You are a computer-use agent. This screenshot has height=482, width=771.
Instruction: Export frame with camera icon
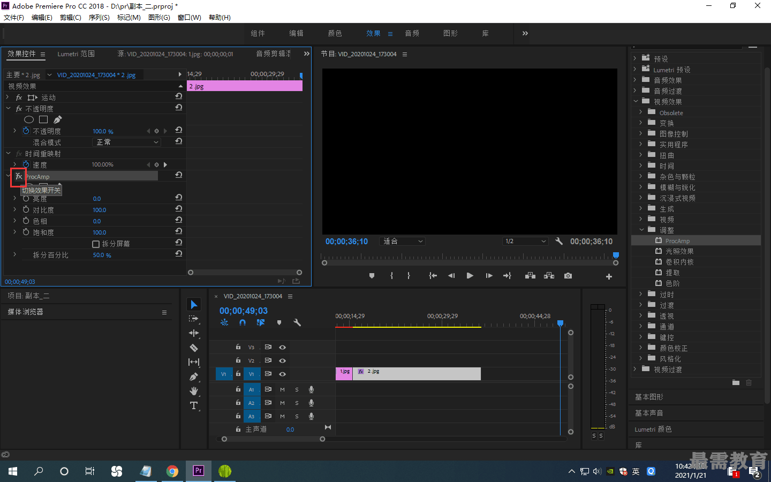568,276
